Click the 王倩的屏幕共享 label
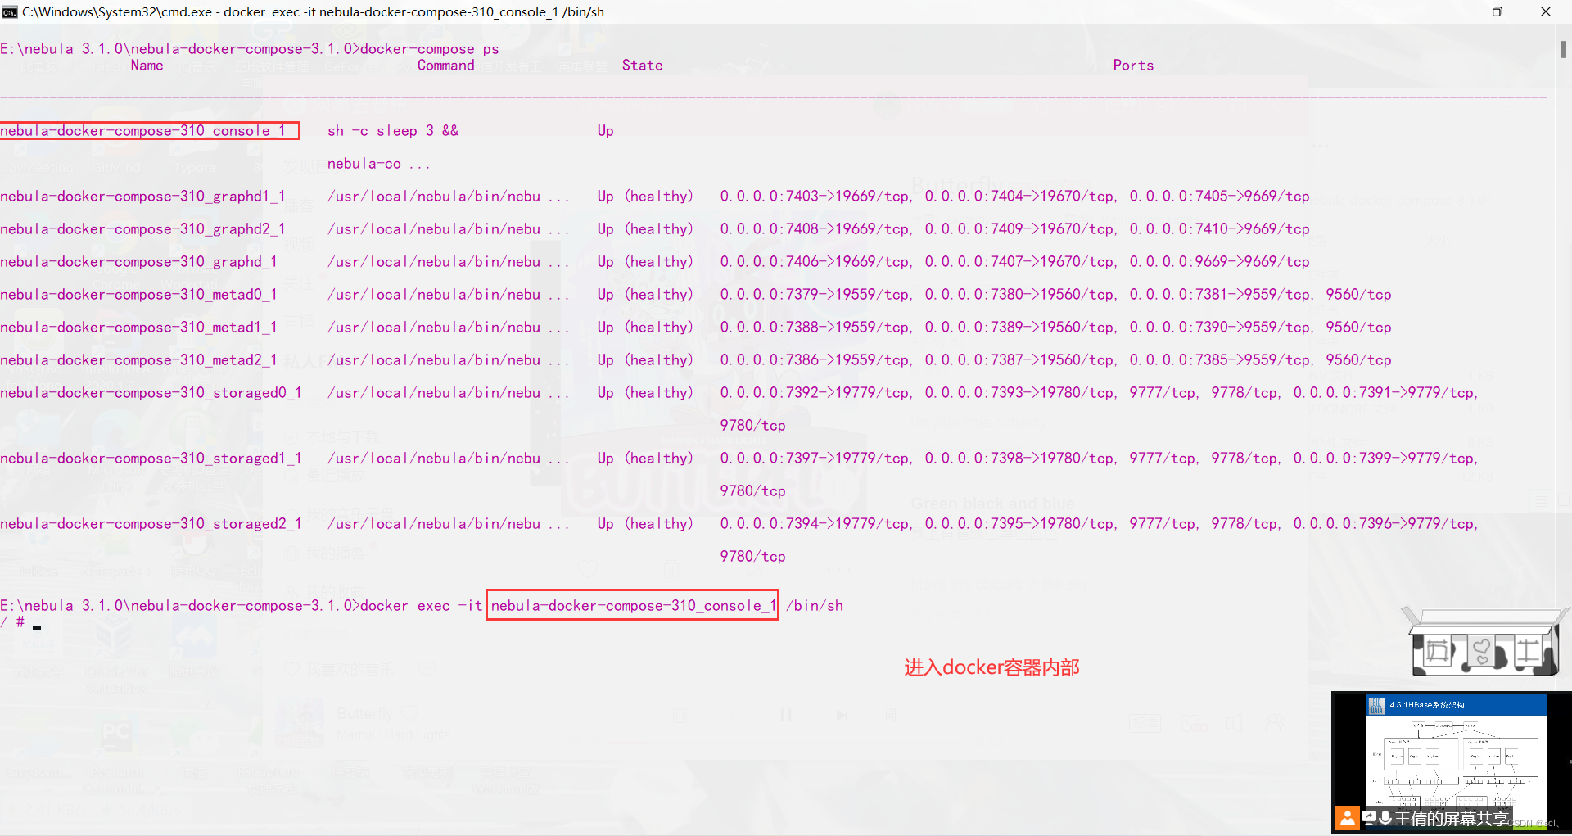 [1451, 818]
